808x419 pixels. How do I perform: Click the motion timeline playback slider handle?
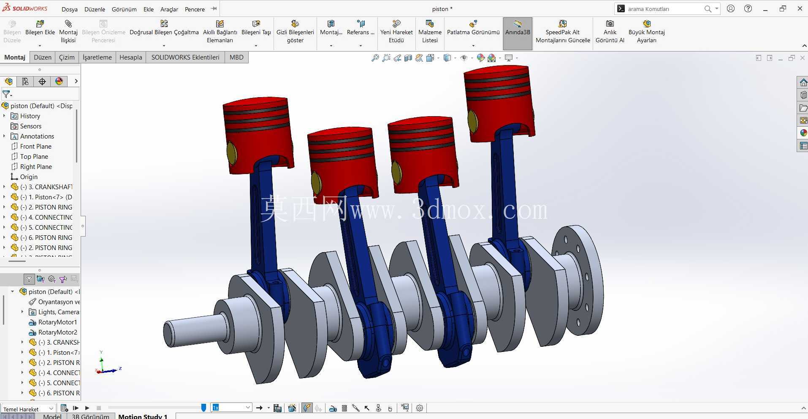tap(203, 408)
